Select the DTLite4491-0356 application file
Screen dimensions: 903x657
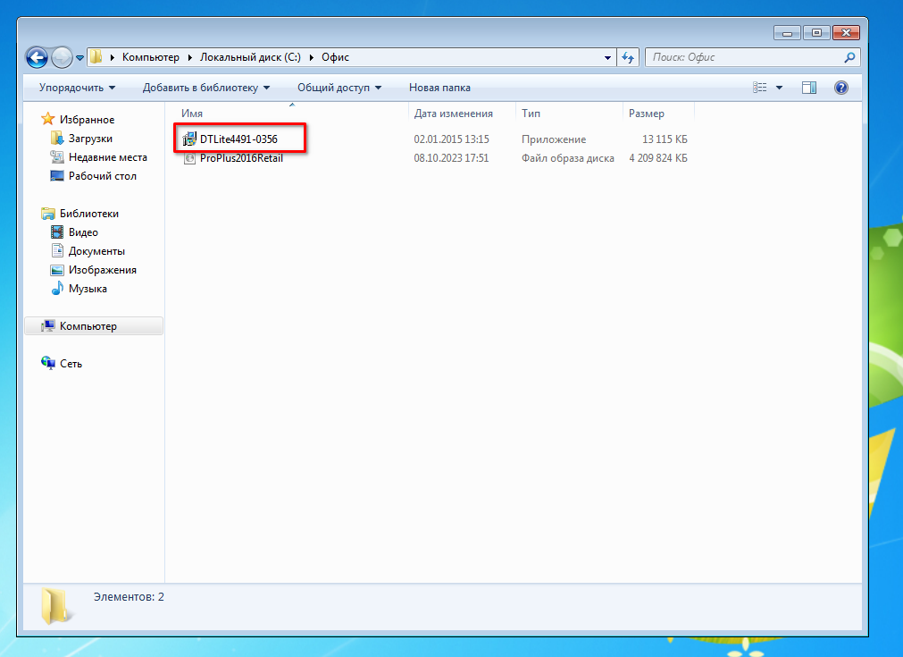(238, 139)
